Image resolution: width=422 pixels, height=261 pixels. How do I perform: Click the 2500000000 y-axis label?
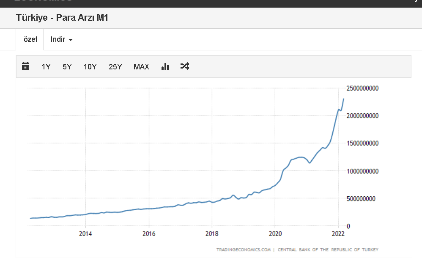click(362, 88)
